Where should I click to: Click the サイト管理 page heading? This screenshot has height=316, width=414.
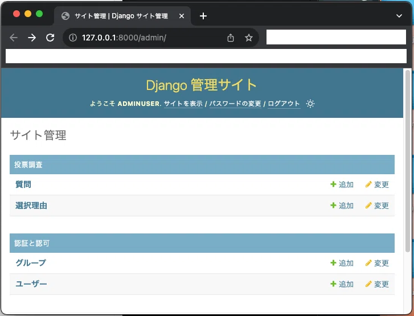[38, 135]
